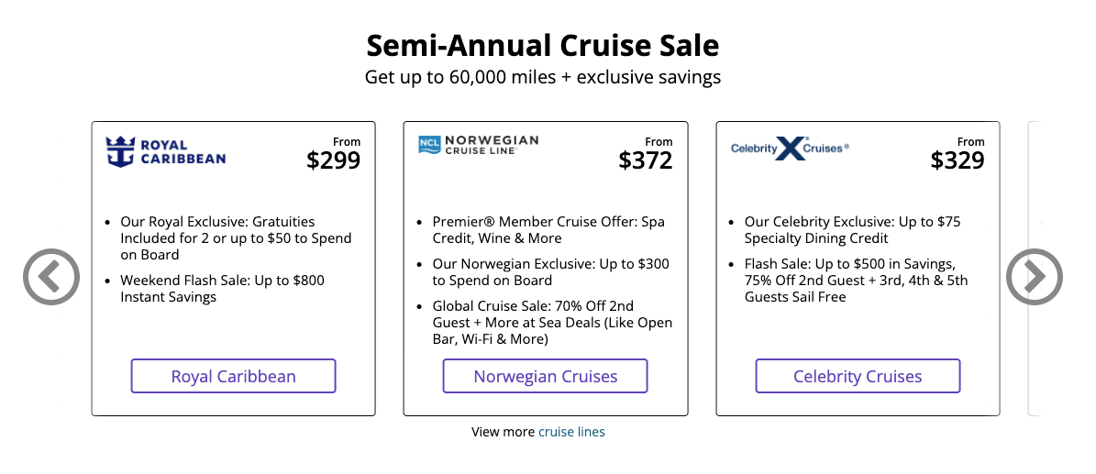Select the $329 Celebrity price
The width and height of the screenshot is (1096, 474).
(x=958, y=160)
